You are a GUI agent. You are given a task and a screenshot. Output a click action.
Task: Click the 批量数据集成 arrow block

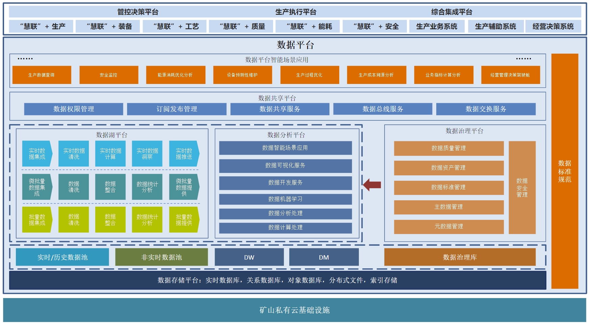tap(37, 220)
